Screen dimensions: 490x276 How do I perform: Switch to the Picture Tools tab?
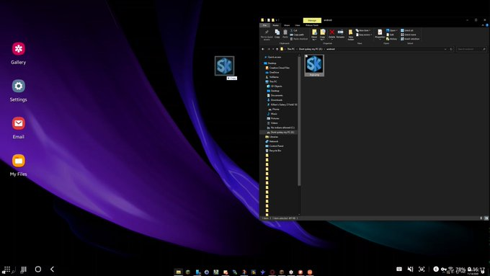point(312,25)
